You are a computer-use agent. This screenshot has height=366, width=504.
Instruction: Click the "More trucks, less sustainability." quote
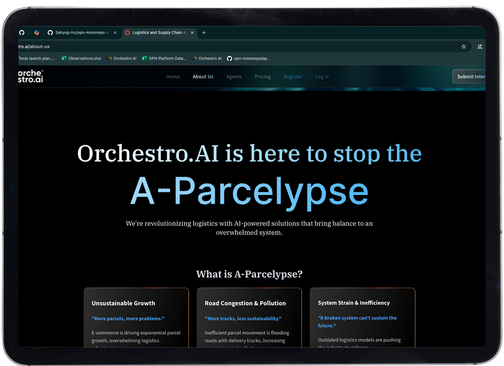coord(243,318)
